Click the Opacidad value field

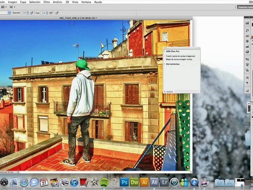click(24, 13)
